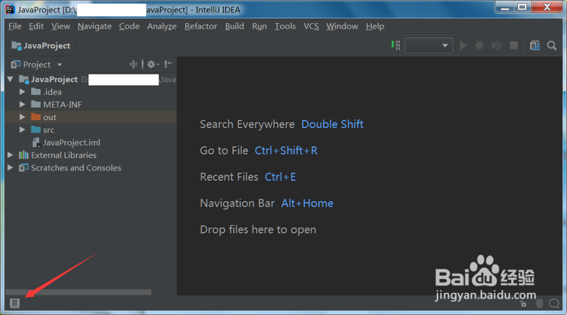Click the Stop square icon
The width and height of the screenshot is (567, 315).
[514, 45]
